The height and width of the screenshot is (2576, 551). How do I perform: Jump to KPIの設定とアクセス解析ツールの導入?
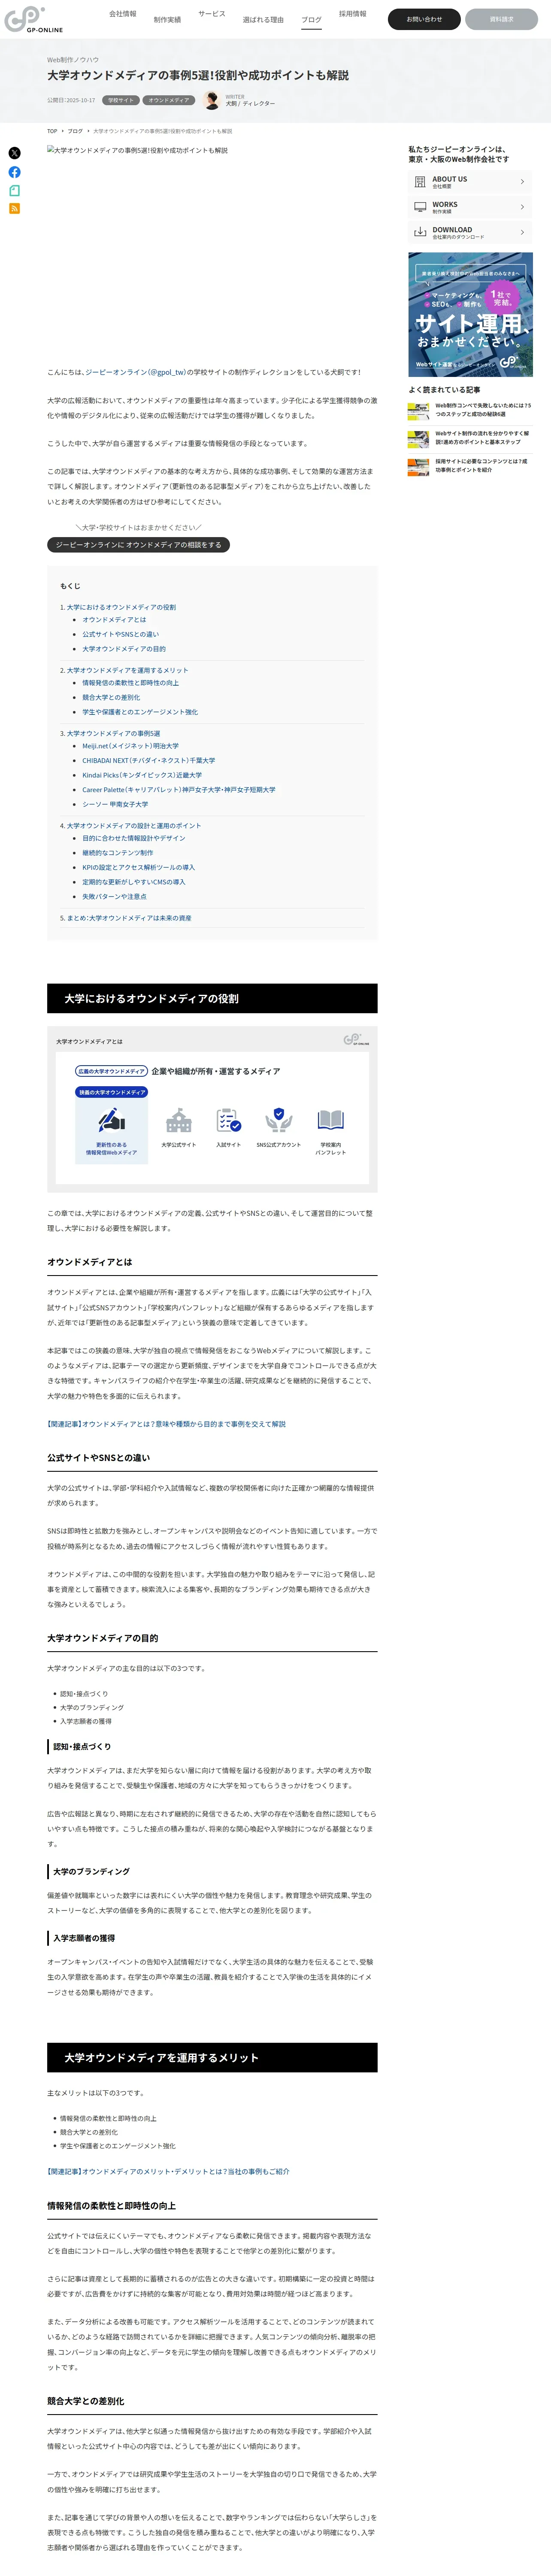click(138, 867)
